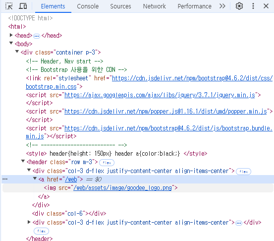Screen dimensions: 274x241
Task: Collapse the body element triangle
Action: click(11, 43)
